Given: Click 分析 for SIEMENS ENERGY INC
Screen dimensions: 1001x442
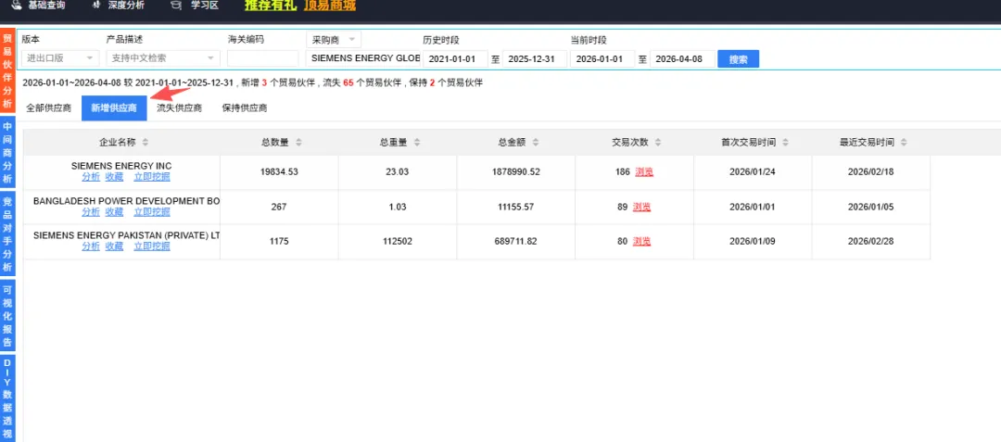Looking at the screenshot, I should click(91, 177).
